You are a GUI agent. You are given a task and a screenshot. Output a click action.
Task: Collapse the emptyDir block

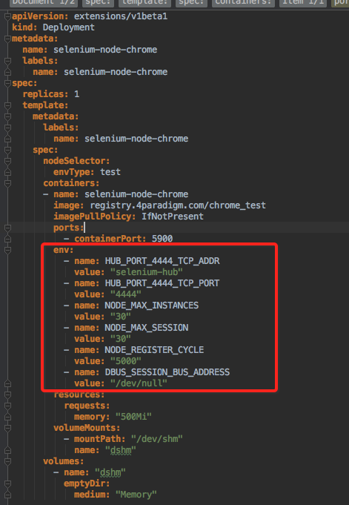pos(7,483)
